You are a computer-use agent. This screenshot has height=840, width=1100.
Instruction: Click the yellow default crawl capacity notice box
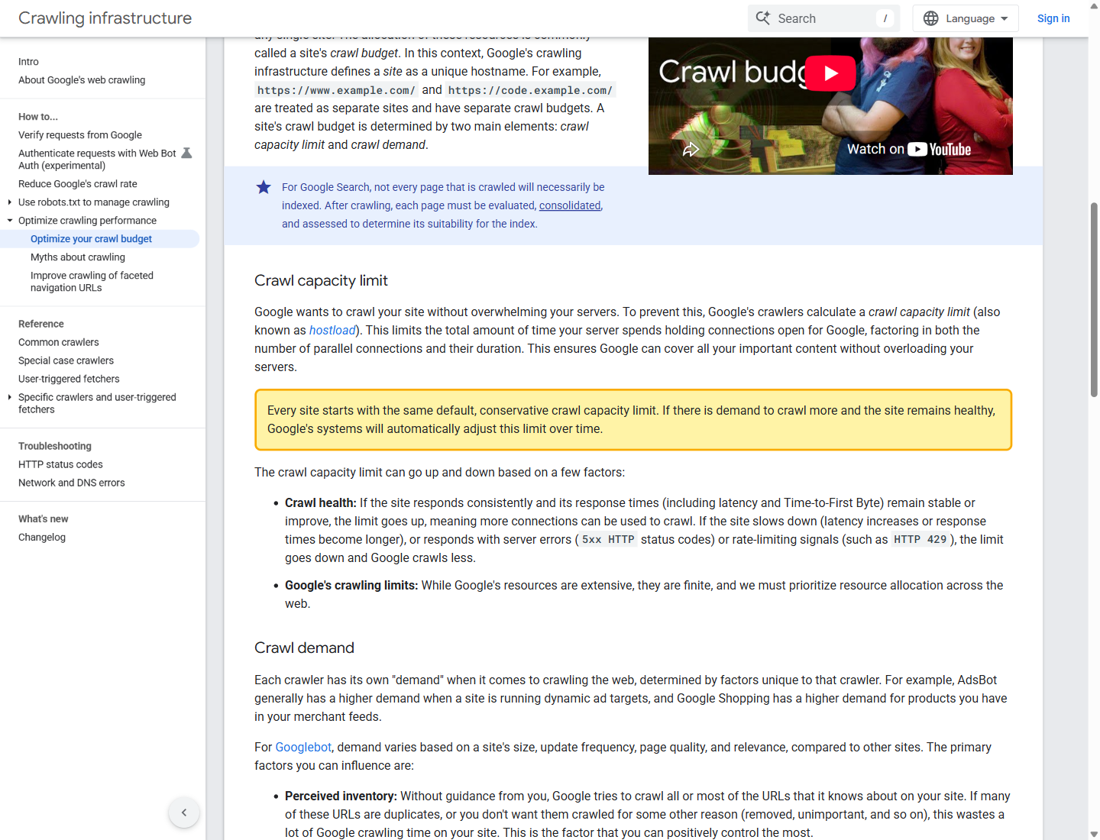pyautogui.click(x=633, y=420)
